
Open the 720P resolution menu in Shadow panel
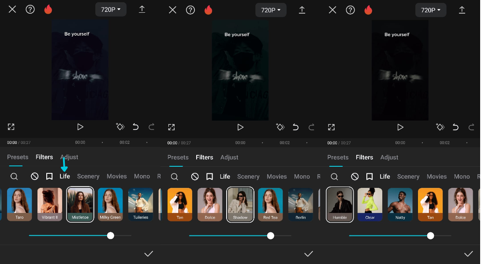[271, 10]
